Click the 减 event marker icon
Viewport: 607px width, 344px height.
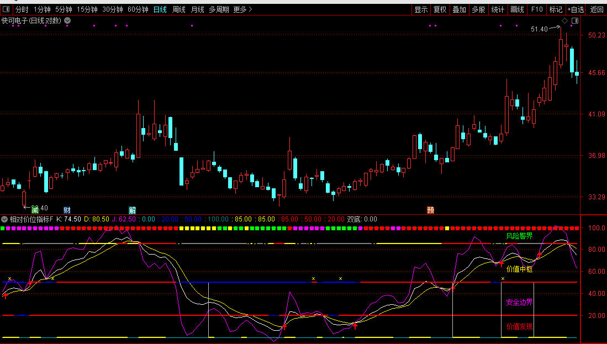tap(35, 210)
